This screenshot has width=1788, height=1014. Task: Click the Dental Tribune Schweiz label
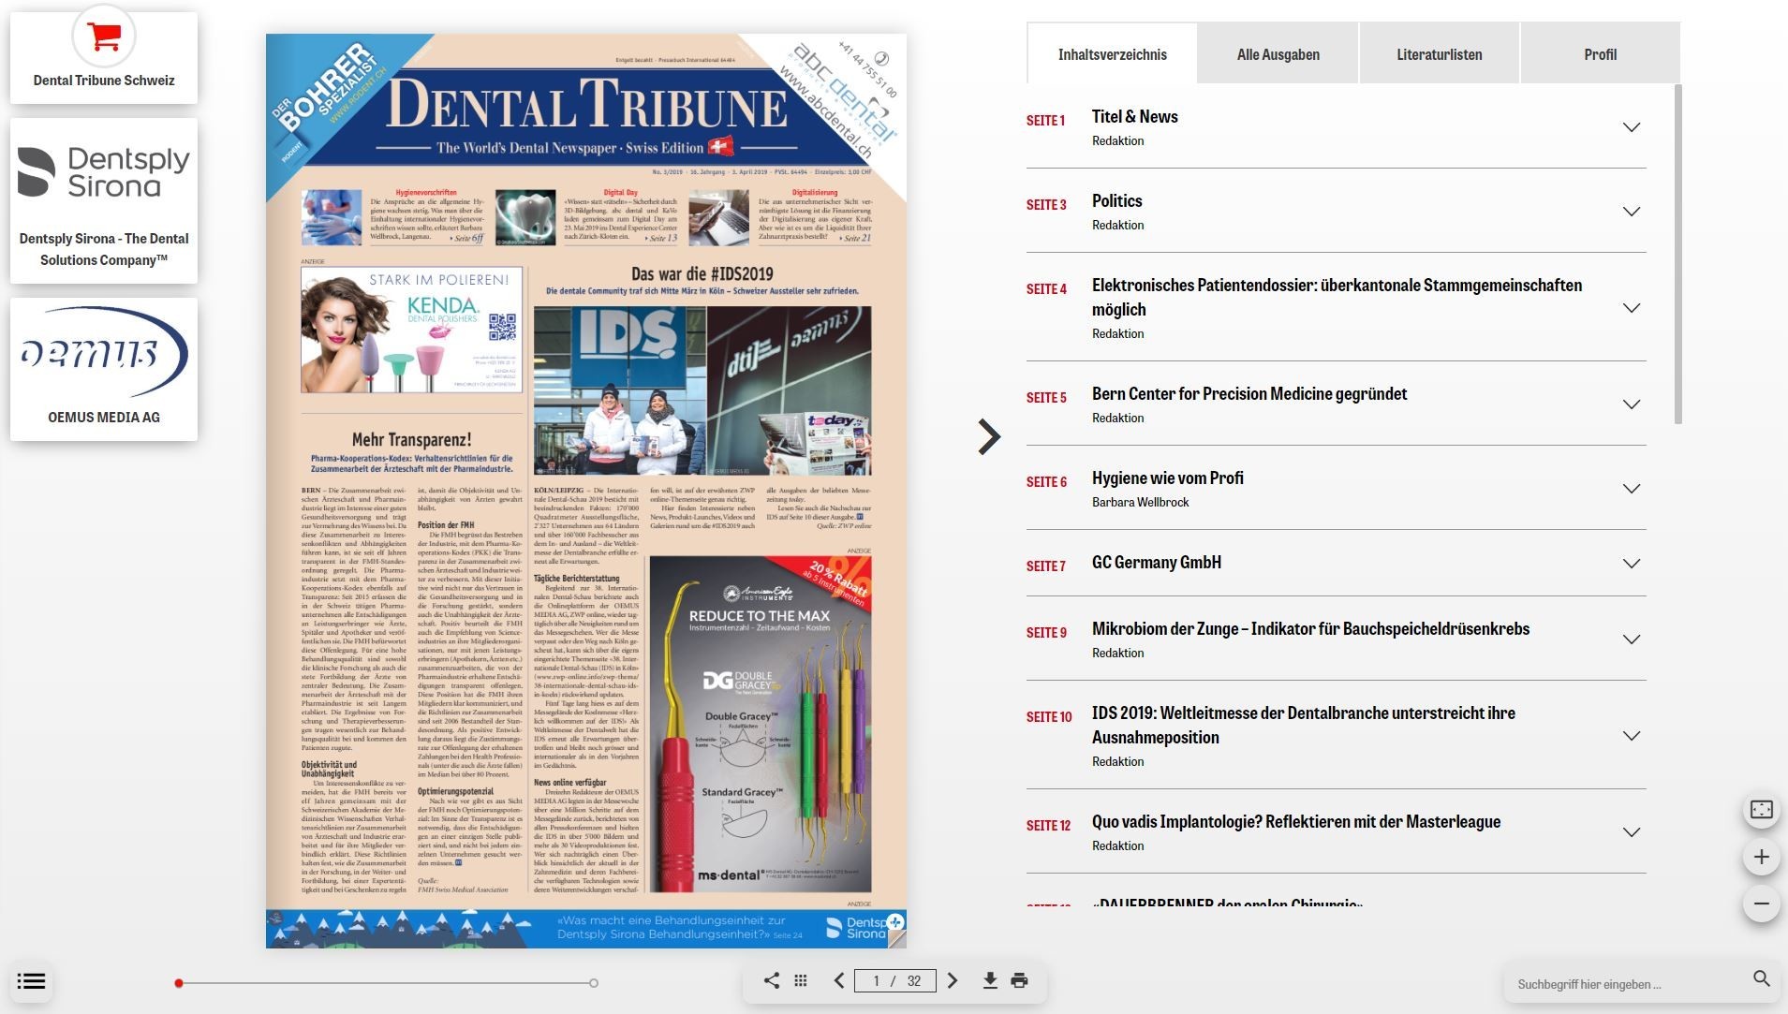pyautogui.click(x=104, y=81)
